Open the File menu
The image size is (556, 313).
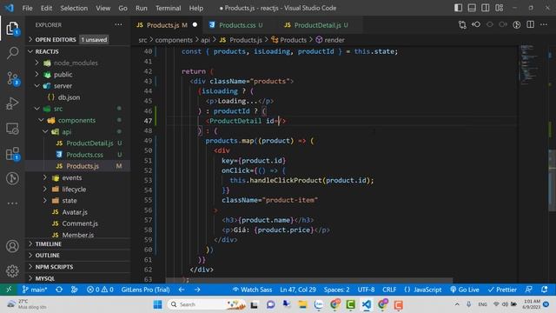coord(27,8)
